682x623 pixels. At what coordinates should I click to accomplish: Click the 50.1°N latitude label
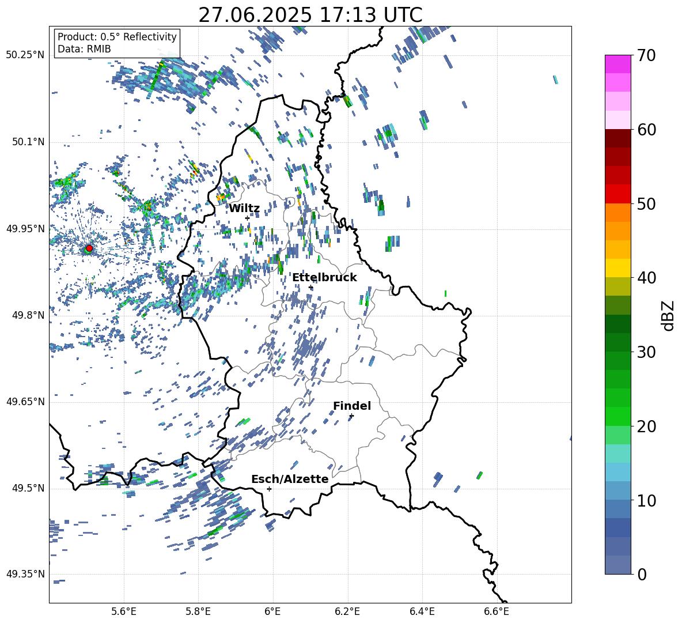pos(28,142)
